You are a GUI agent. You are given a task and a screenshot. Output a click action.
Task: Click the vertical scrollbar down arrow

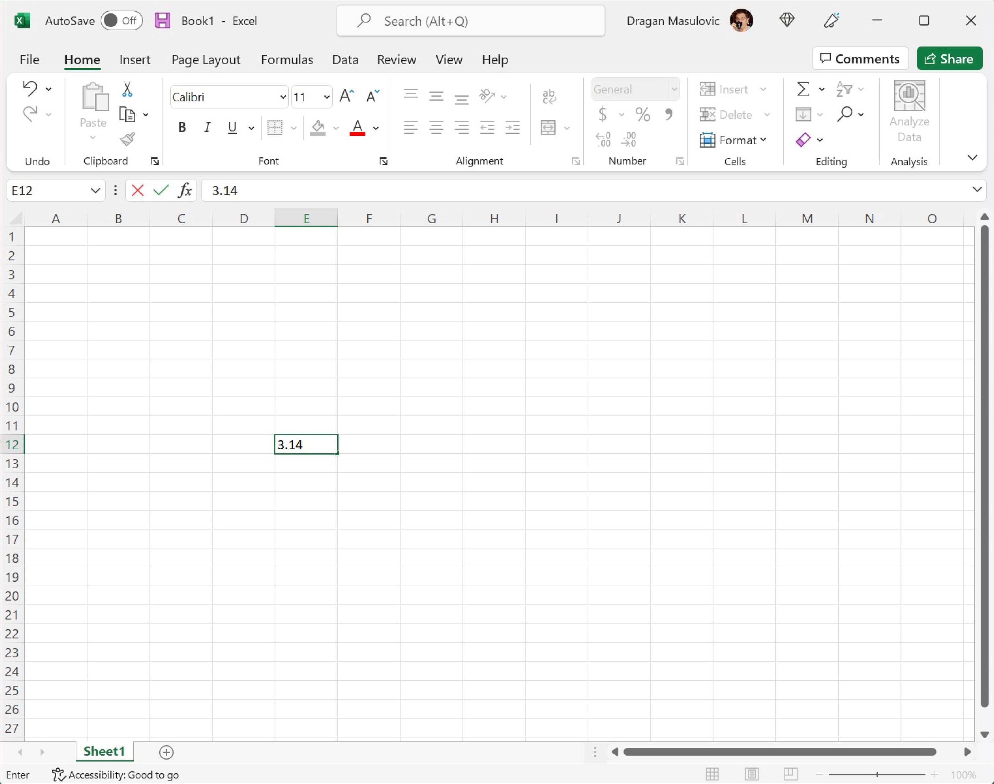pyautogui.click(x=984, y=735)
